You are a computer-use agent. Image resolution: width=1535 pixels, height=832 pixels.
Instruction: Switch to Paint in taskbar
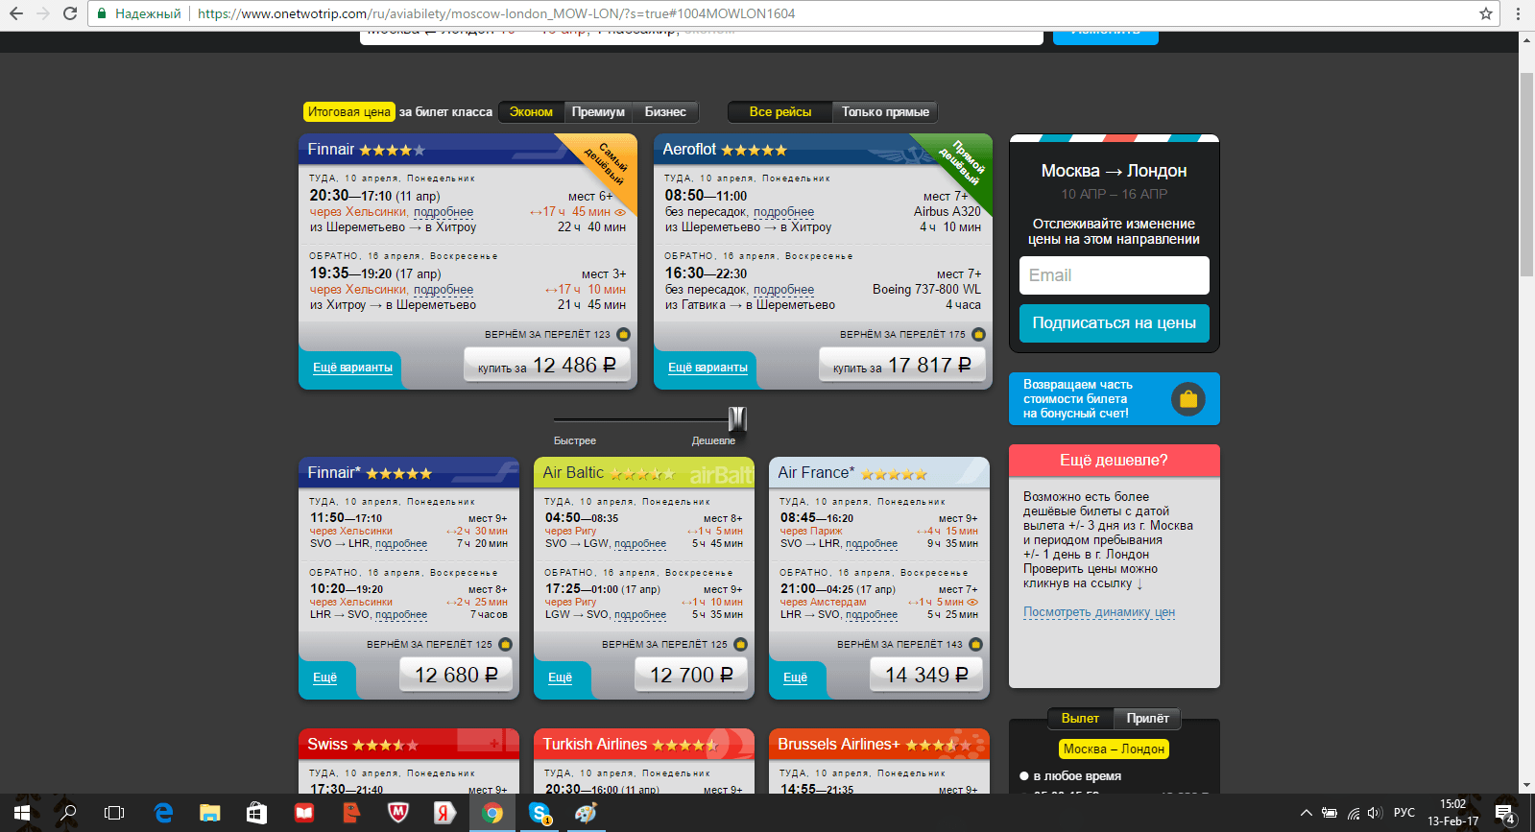tap(585, 813)
